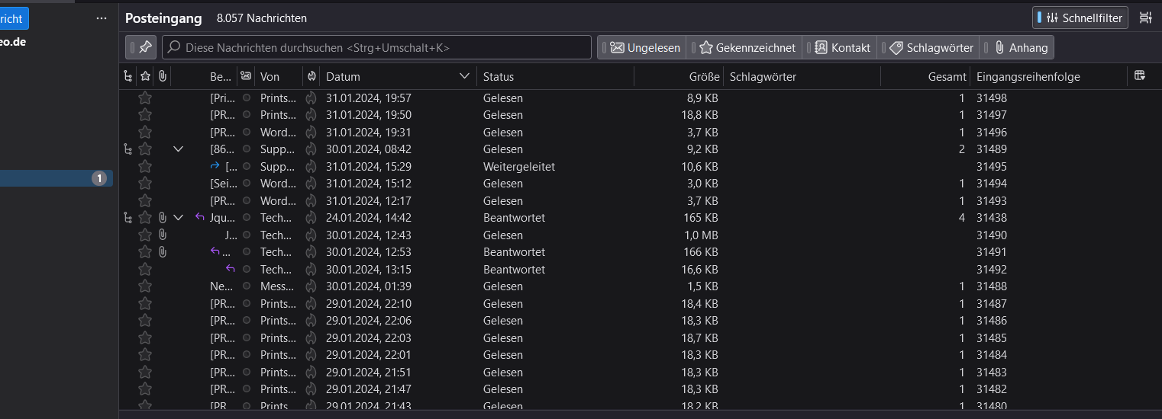The image size is (1162, 419).
Task: Filter messages by Anhang
Action: (x=1021, y=47)
